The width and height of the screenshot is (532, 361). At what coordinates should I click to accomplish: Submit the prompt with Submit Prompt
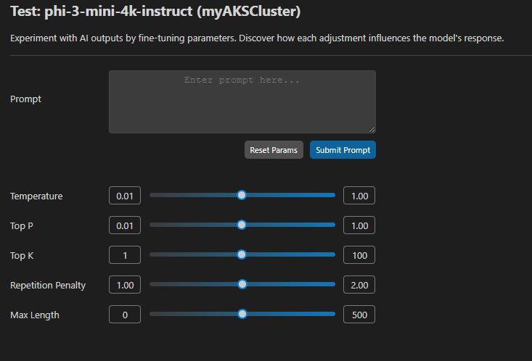tap(343, 150)
